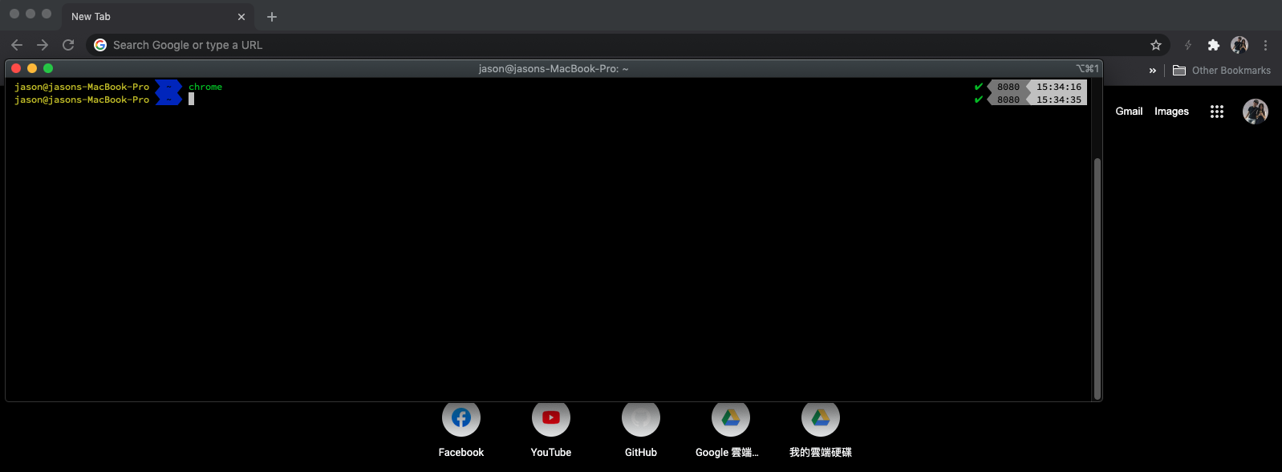
Task: Open the Facebook shortcut
Action: 461,419
